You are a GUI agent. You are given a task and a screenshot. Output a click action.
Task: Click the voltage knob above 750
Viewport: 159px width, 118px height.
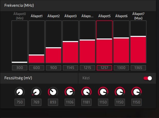20,91
